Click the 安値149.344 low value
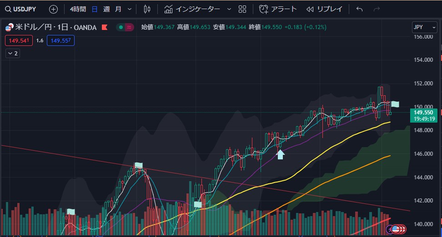The width and height of the screenshot is (442, 237). pyautogui.click(x=230, y=27)
